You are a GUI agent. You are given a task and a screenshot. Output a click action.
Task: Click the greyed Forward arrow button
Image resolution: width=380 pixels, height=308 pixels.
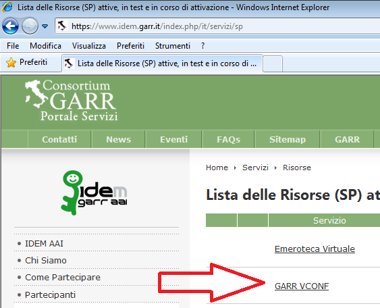click(x=30, y=26)
